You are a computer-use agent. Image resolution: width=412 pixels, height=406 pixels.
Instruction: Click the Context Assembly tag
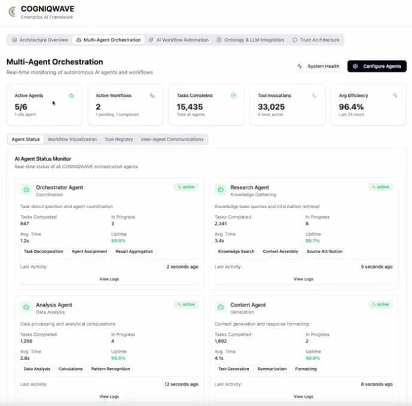click(x=280, y=252)
